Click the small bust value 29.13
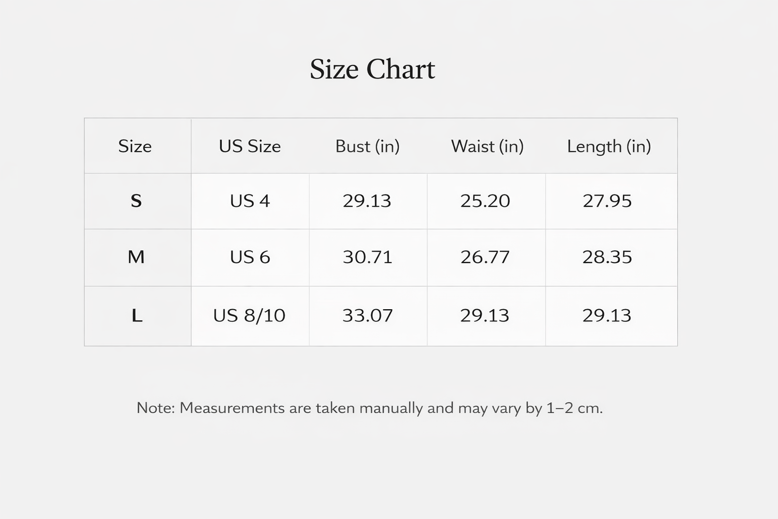The width and height of the screenshot is (778, 519). [367, 201]
